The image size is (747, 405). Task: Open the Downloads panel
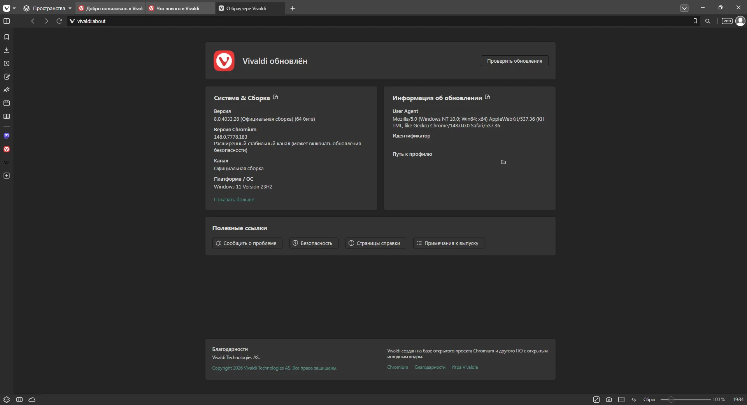[x=7, y=50]
